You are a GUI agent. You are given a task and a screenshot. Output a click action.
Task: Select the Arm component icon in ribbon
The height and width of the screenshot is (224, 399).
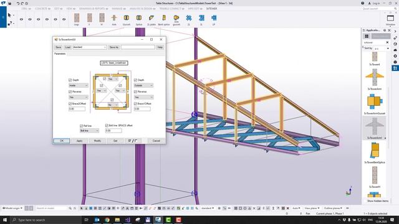click(114, 18)
